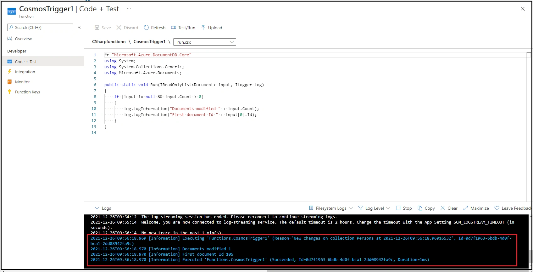This screenshot has height=272, width=533.
Task: Collapse the Logs panel chevron
Action: [x=97, y=208]
